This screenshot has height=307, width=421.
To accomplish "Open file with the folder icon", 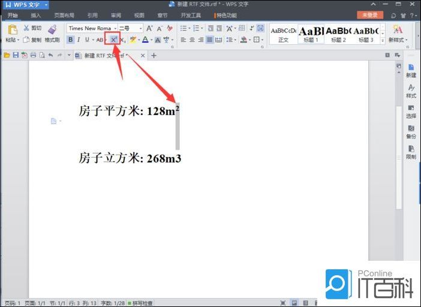I will (7, 55).
